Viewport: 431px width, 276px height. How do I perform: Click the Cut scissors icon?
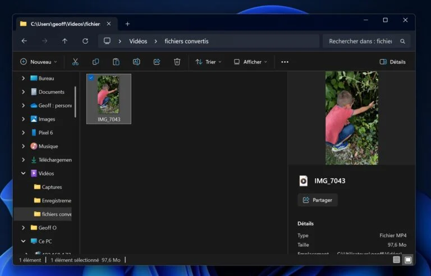(76, 62)
